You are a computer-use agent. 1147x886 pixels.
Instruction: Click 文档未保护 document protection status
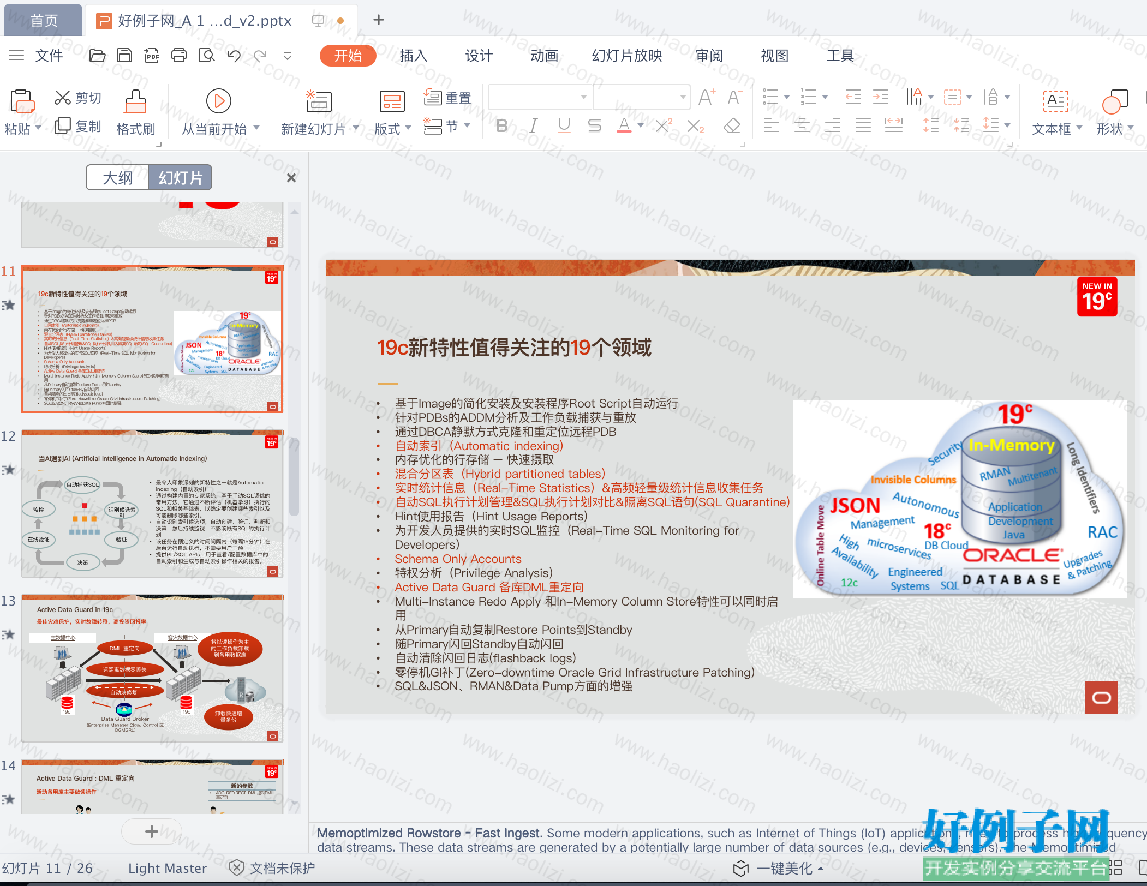tap(272, 868)
